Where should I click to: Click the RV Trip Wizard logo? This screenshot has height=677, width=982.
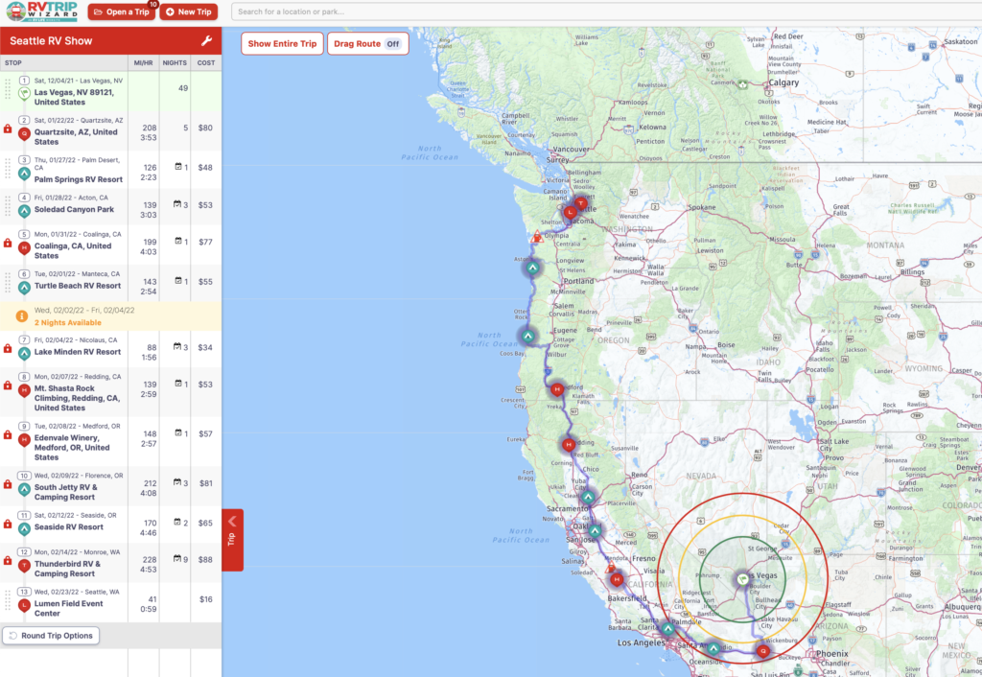point(42,12)
